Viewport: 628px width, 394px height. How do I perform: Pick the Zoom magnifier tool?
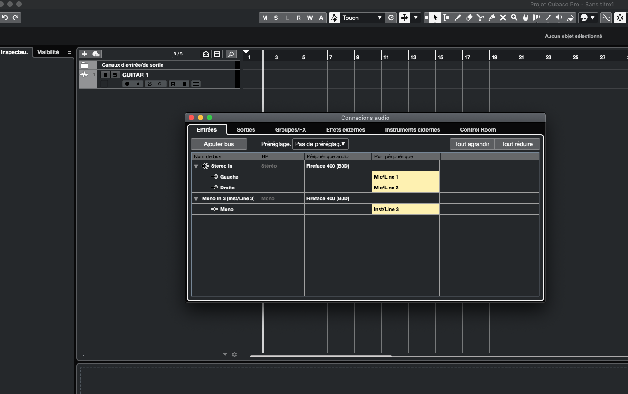[x=514, y=18]
